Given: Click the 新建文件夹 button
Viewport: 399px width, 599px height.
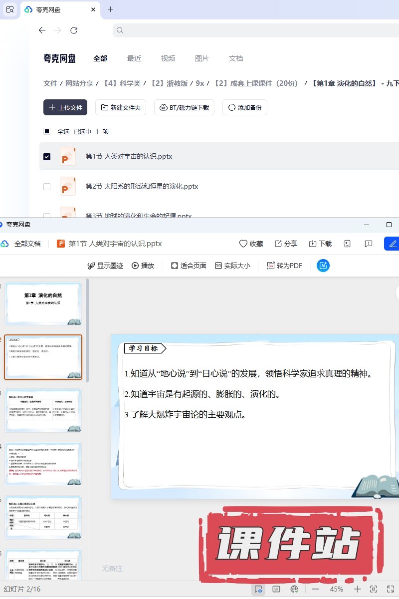Looking at the screenshot, I should pos(121,107).
